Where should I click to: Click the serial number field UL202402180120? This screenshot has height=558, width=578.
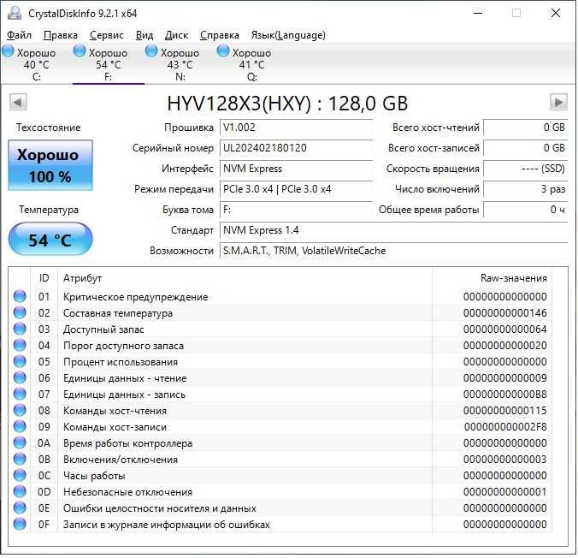(297, 148)
